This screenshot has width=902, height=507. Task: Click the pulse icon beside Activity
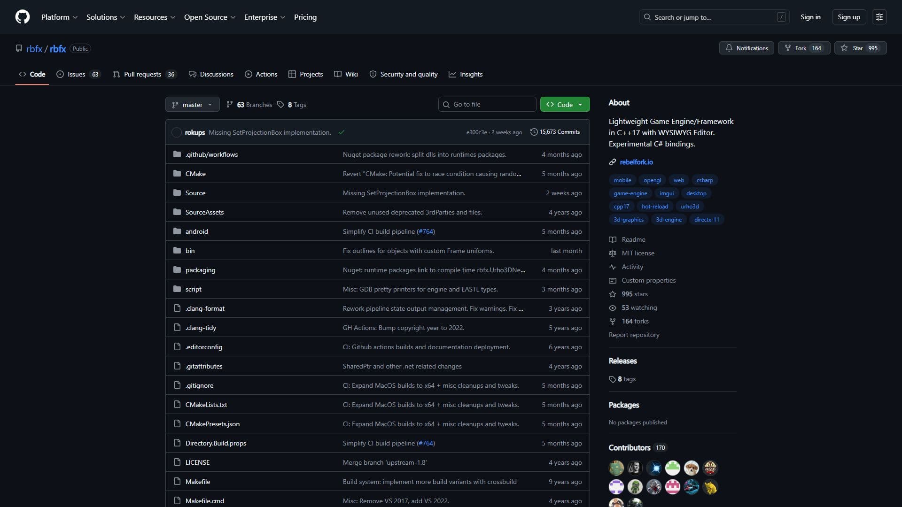click(613, 267)
